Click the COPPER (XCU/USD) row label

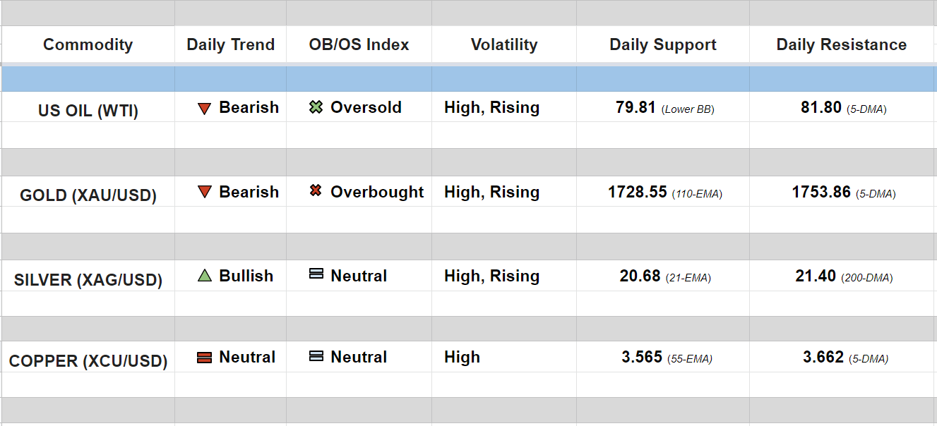click(x=88, y=361)
